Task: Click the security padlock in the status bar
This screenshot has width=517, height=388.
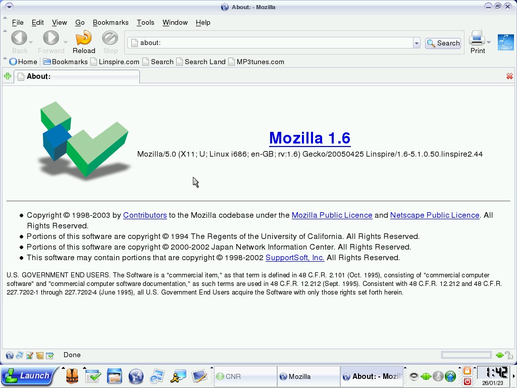Action: click(x=509, y=355)
